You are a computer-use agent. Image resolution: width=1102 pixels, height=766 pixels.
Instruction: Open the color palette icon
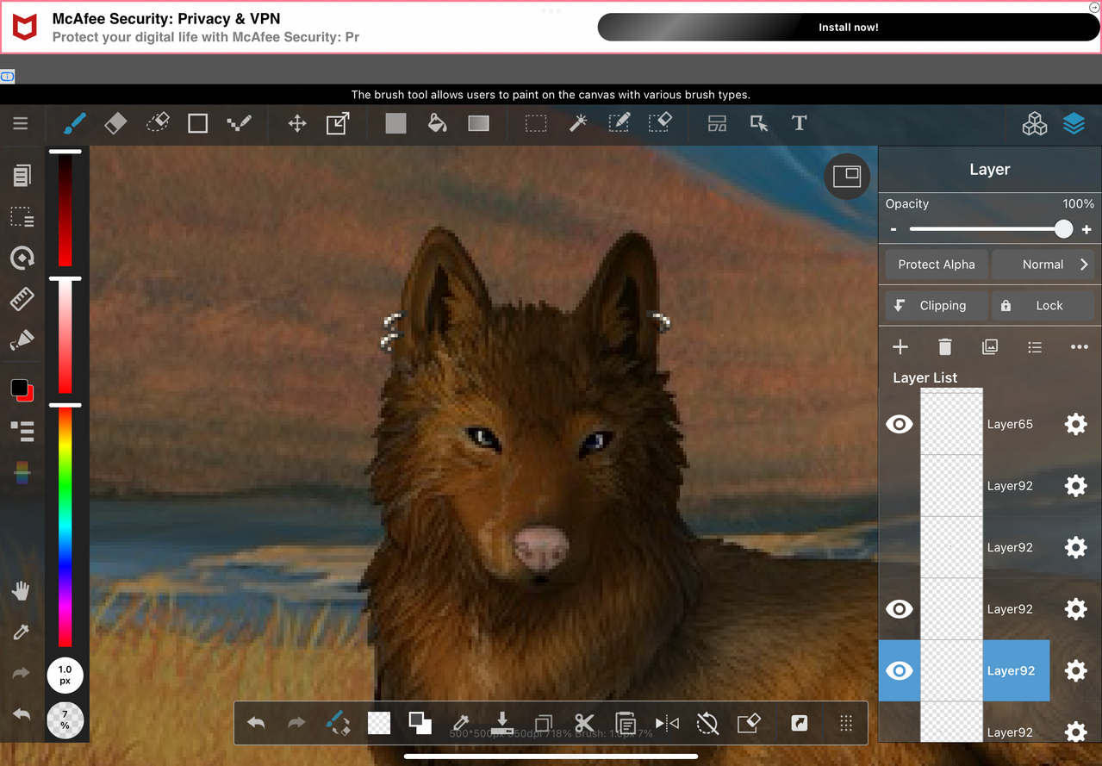pos(22,472)
